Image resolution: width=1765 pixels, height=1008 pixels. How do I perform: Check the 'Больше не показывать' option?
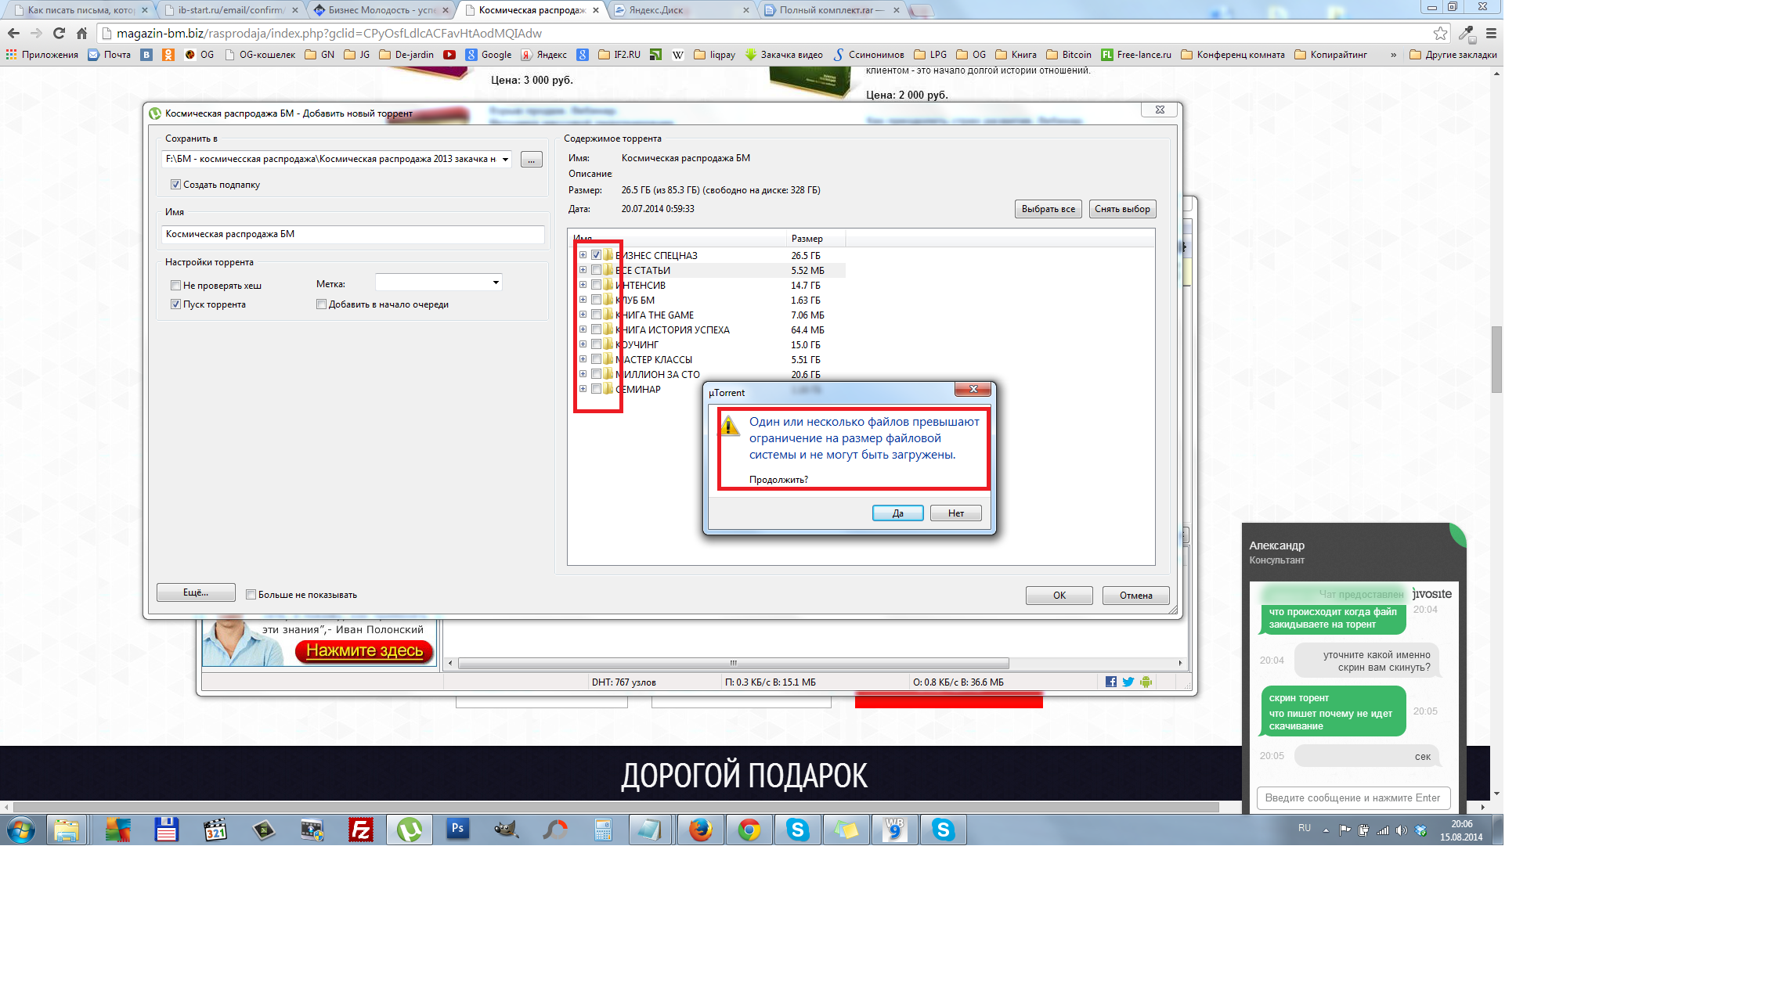pos(251,595)
